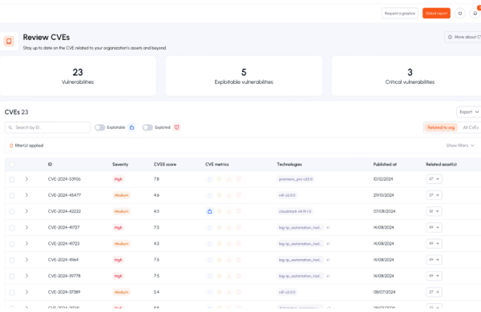Click the lock metric icon in CVE-2024-39778 row
The image size is (481, 312).
click(210, 276)
